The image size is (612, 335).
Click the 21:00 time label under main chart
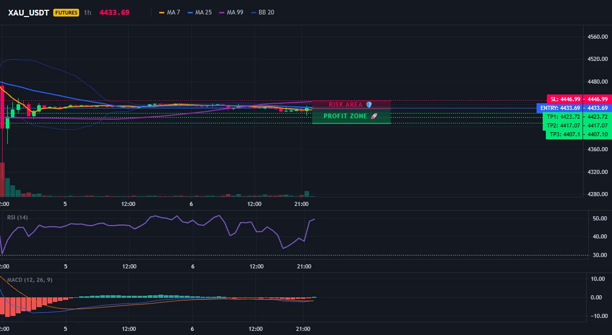pyautogui.click(x=301, y=204)
